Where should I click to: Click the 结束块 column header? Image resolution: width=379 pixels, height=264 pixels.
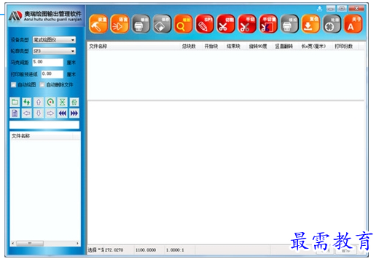point(233,46)
